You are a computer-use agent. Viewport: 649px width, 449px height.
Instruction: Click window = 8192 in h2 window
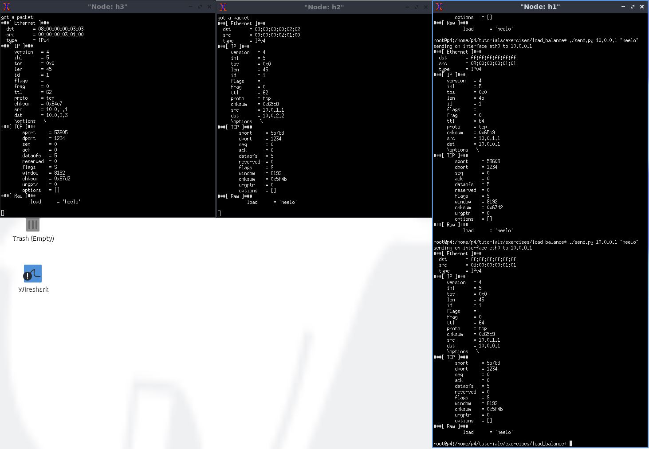260,173
